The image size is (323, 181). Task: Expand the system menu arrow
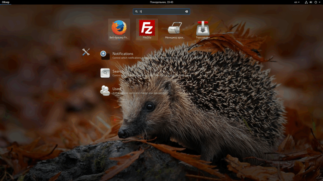click(x=320, y=2)
